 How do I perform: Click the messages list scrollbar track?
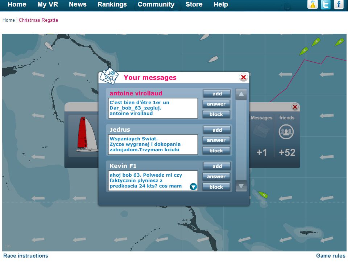pos(241,140)
